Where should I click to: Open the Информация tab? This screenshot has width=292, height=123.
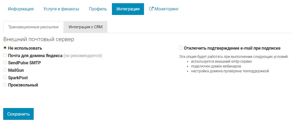point(21,9)
